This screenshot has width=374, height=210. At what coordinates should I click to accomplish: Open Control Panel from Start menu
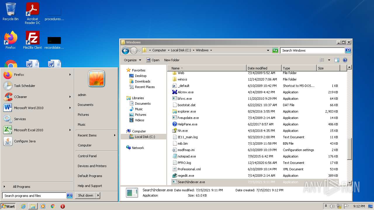click(87, 156)
